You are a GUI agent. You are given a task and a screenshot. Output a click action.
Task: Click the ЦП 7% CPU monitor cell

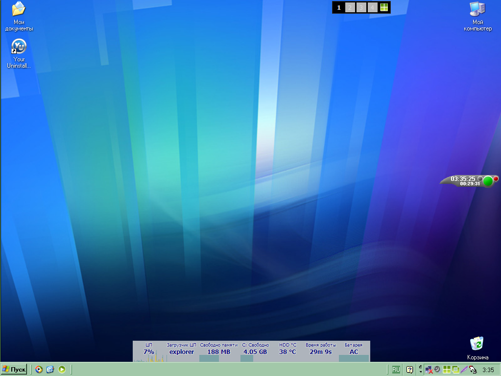[149, 351]
